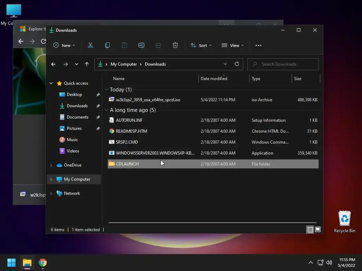Open the See more three-dots menu
Screen dimensions: 362x271
click(258, 46)
